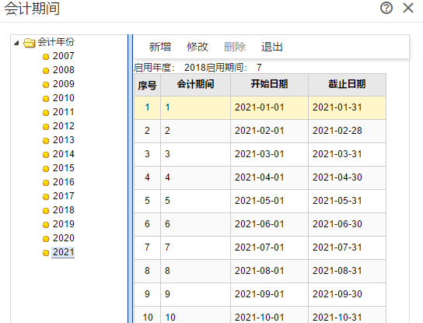Select year 2010 in the tree

tap(64, 98)
